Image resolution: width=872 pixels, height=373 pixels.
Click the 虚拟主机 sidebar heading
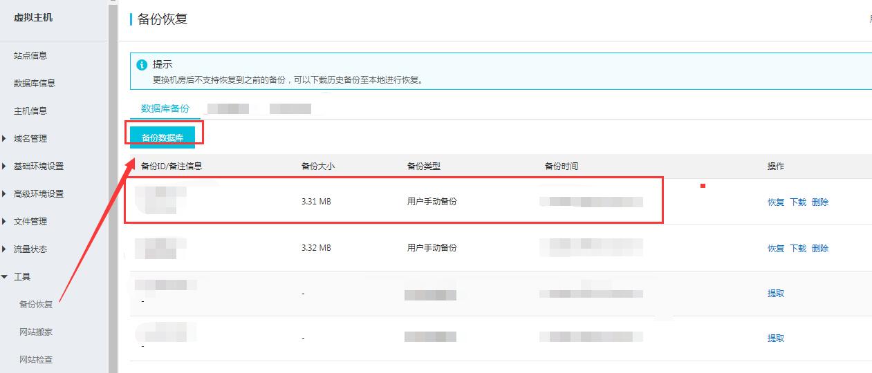tap(33, 17)
